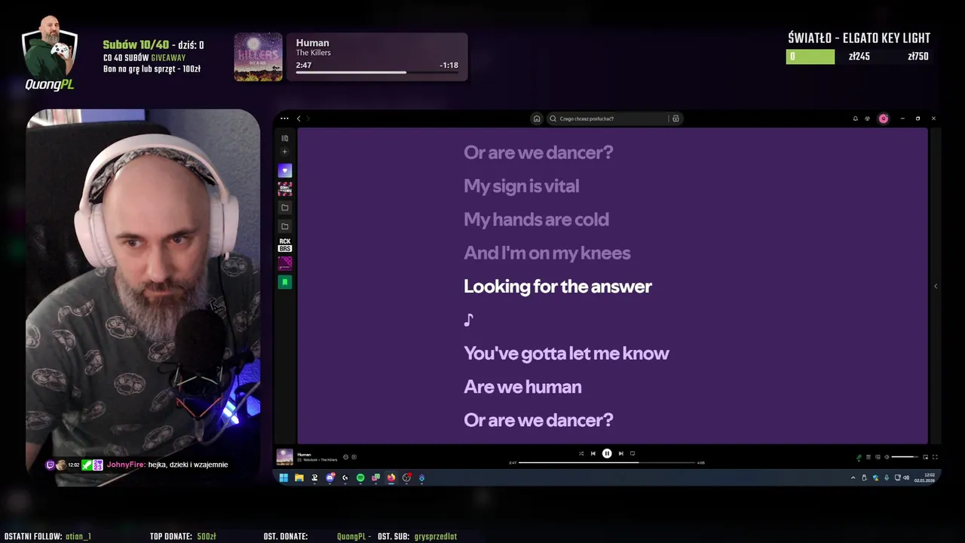Skip to the next track

click(x=620, y=453)
